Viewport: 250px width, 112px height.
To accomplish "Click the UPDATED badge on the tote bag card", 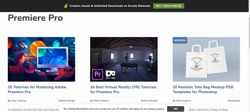I will (x=180, y=40).
